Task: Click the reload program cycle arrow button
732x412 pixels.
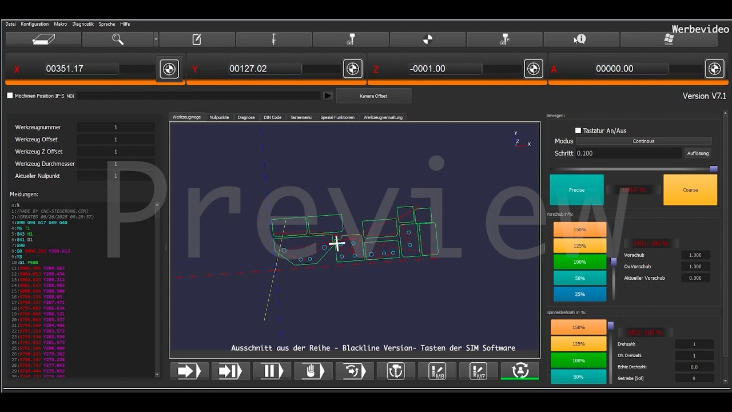Action: 354,371
